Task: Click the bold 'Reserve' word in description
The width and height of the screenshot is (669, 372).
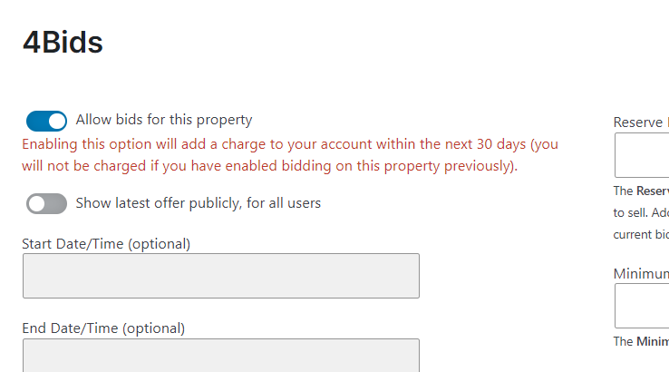Action: pos(653,191)
